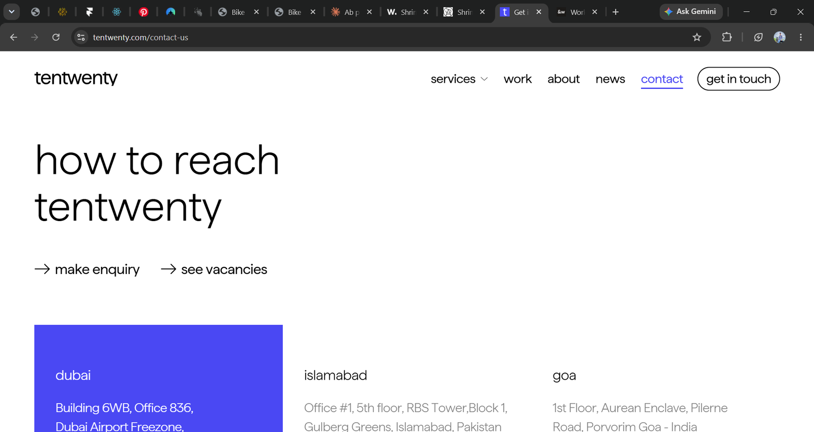This screenshot has width=814, height=432.
Task: Open the pinned hand icon tab
Action: coord(197,12)
